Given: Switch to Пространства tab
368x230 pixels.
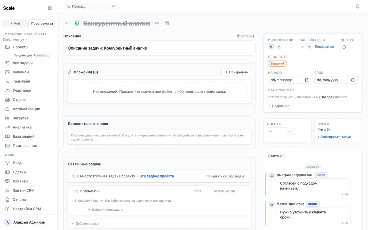Looking at the screenshot, I should pos(42,23).
